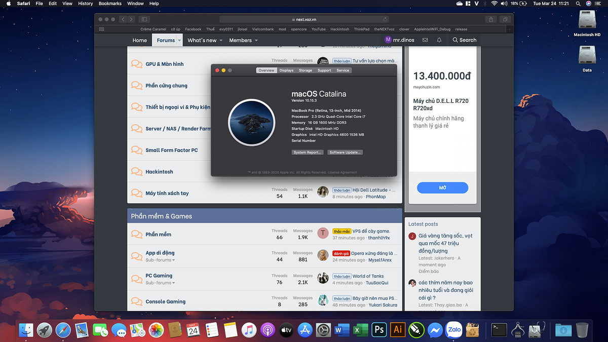Expand App di động sub-forums

[160, 260]
